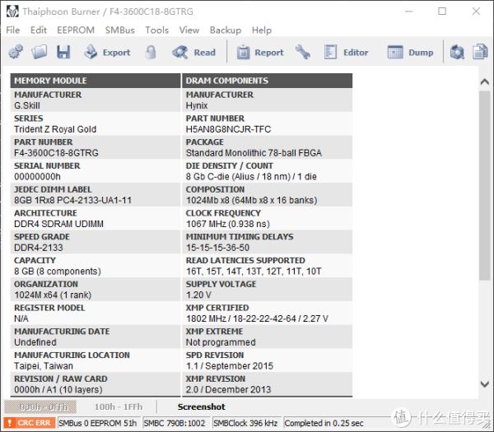Click the Standard Monolithic 78-ball FBGA value
Screen dimensions: 494x432
(254, 153)
